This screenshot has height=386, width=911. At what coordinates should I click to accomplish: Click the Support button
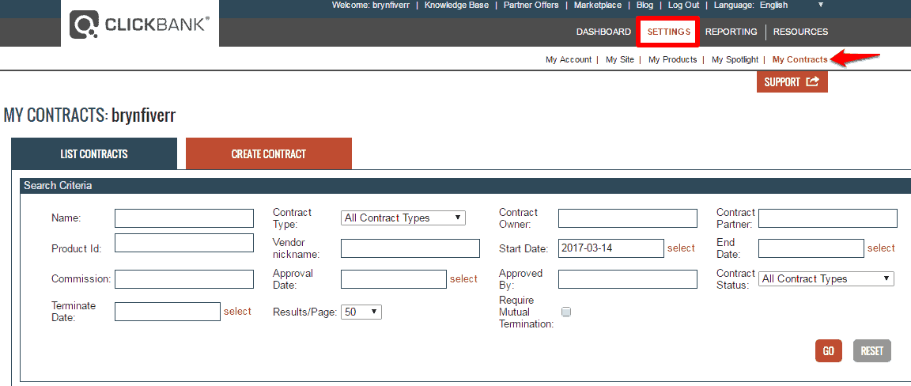[x=792, y=82]
